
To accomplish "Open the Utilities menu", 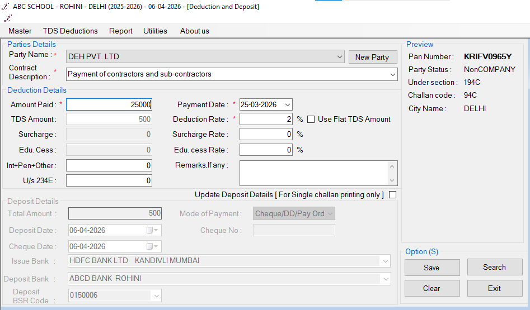I will 155,31.
